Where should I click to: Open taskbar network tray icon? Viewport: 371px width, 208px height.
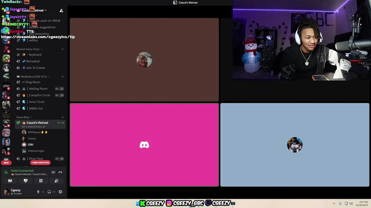346,203
